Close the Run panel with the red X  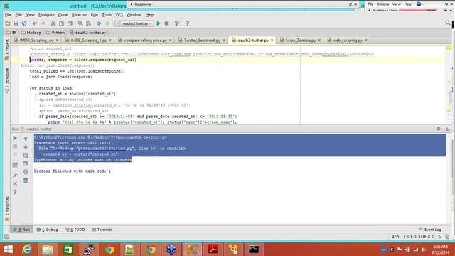15,183
